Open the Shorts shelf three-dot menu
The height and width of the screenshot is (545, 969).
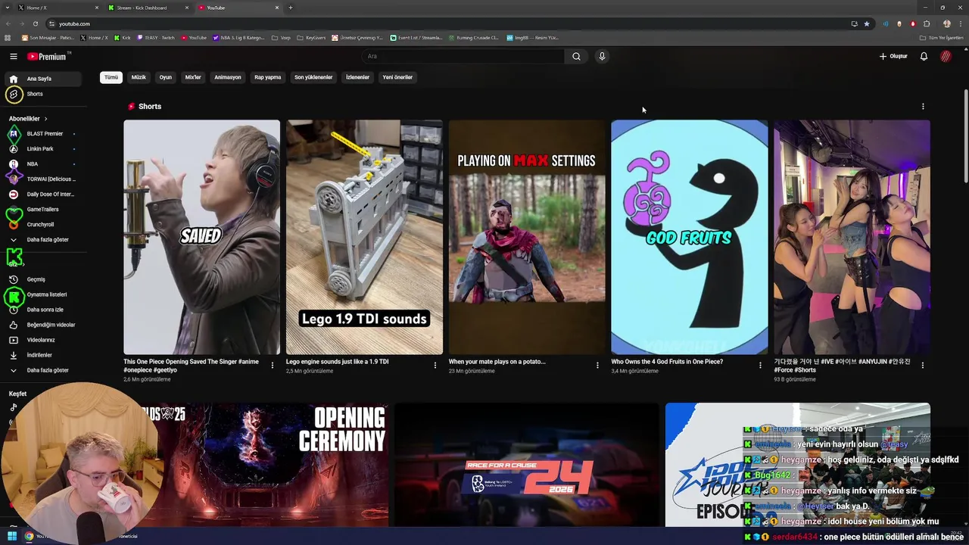tap(923, 107)
